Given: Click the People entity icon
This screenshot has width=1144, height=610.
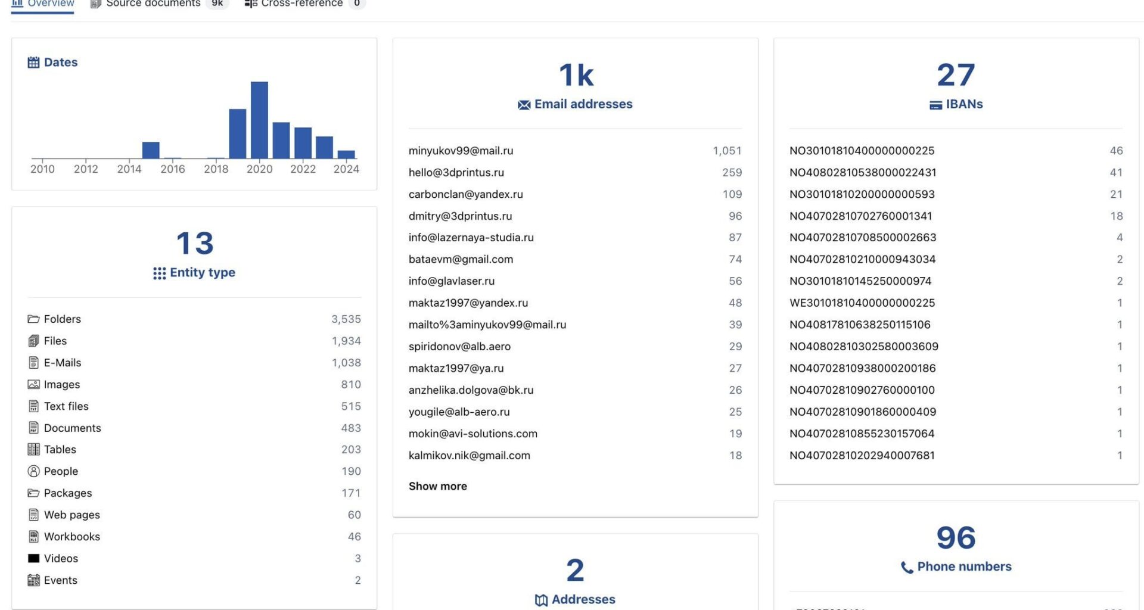Looking at the screenshot, I should 33,471.
